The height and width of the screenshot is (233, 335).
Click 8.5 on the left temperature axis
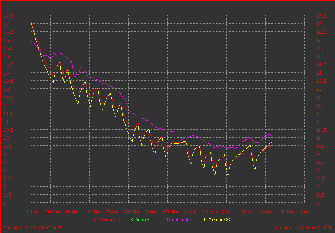click(x=7, y=163)
